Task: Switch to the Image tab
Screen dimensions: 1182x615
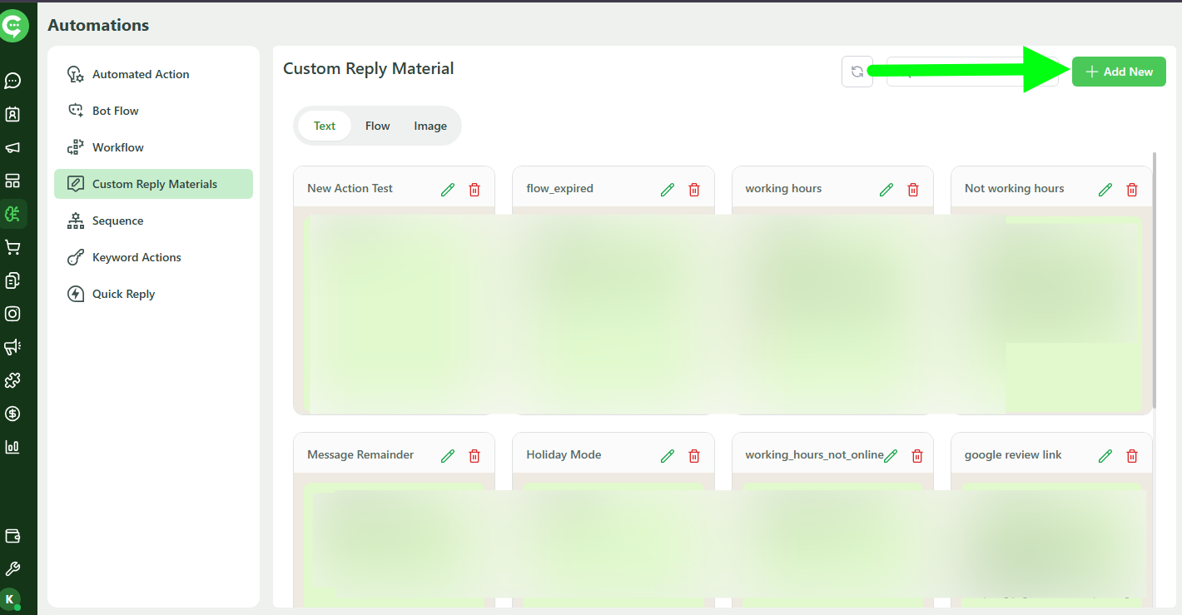Action: pyautogui.click(x=430, y=126)
